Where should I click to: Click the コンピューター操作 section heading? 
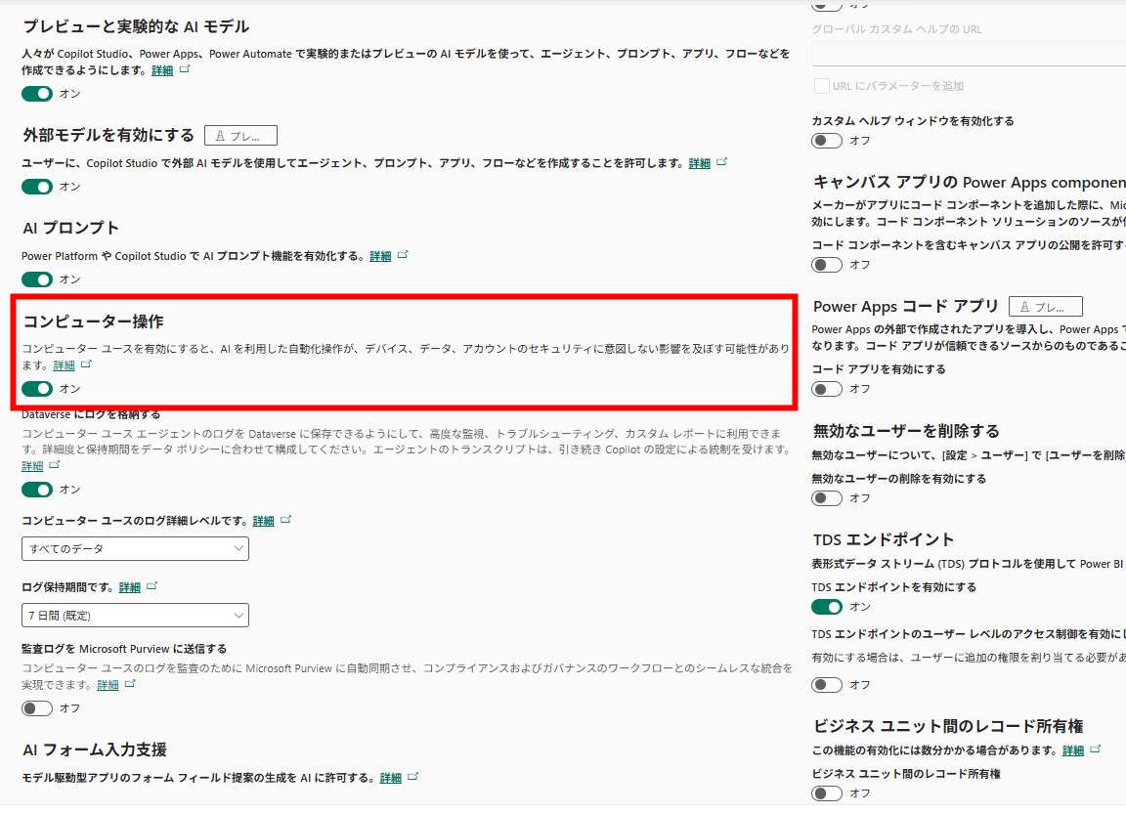pyautogui.click(x=94, y=321)
